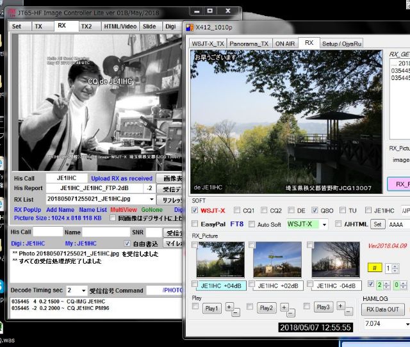
Task: Click the RX Data OUT button
Action: (x=382, y=309)
